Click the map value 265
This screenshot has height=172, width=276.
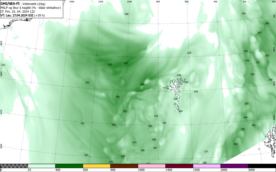coord(267,23)
